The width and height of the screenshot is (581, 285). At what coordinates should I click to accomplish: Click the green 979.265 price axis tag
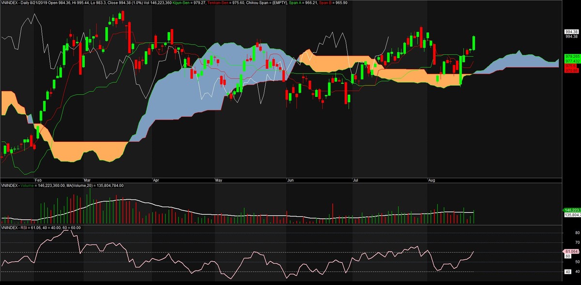572,56
